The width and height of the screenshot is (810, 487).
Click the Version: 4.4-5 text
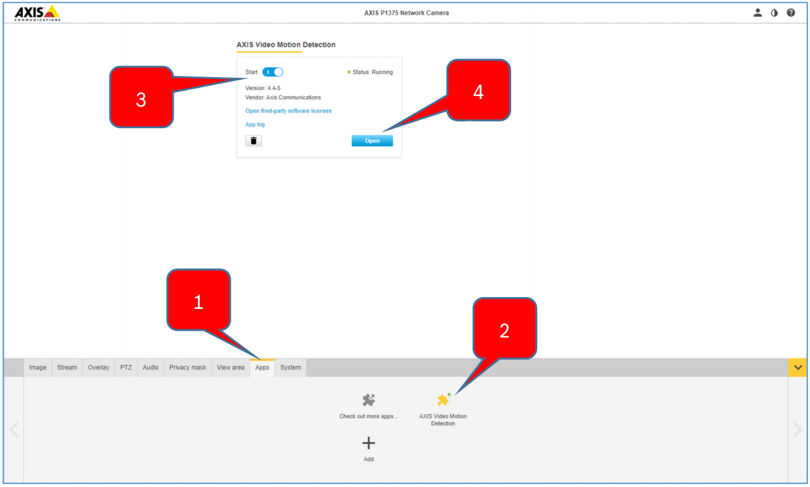(263, 88)
